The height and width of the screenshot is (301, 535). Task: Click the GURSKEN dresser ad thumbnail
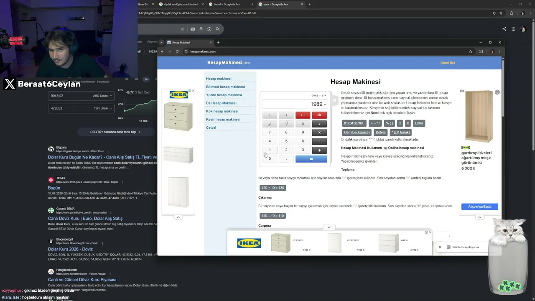pos(280,243)
